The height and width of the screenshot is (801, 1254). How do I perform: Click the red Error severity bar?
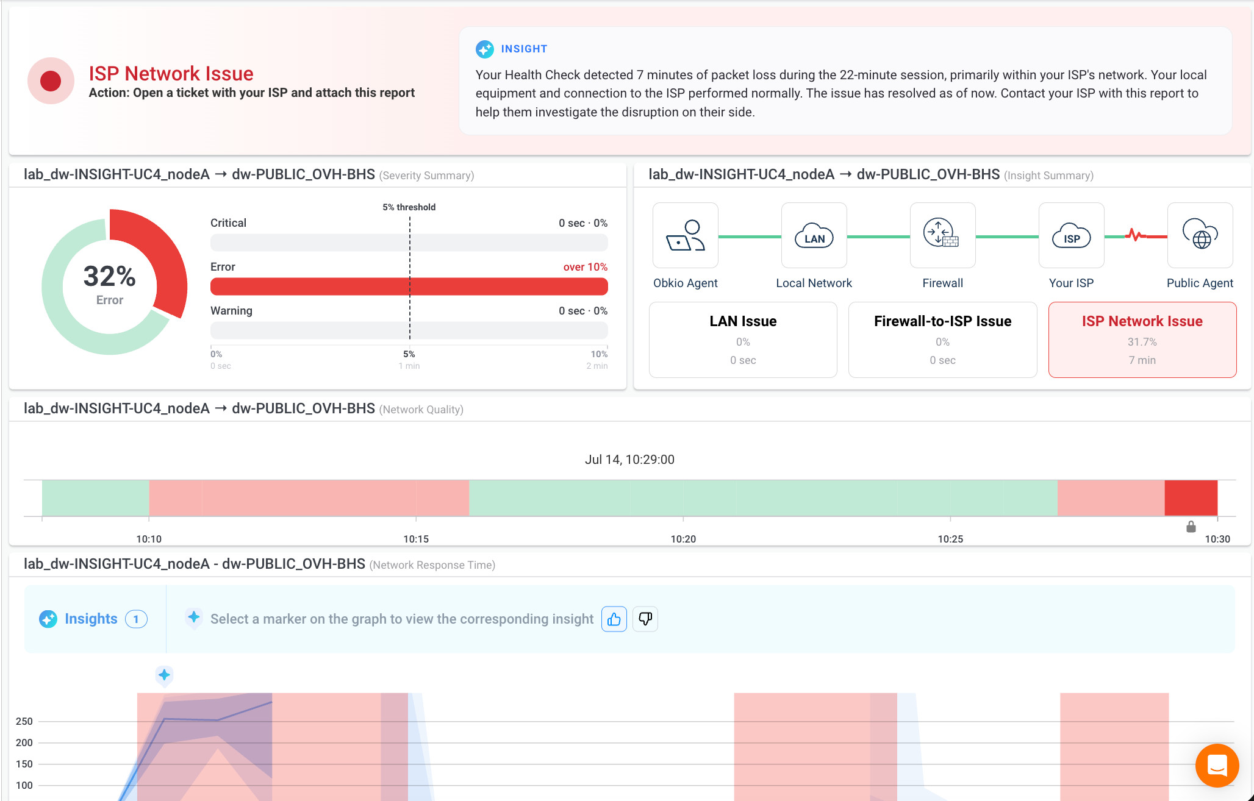[409, 287]
